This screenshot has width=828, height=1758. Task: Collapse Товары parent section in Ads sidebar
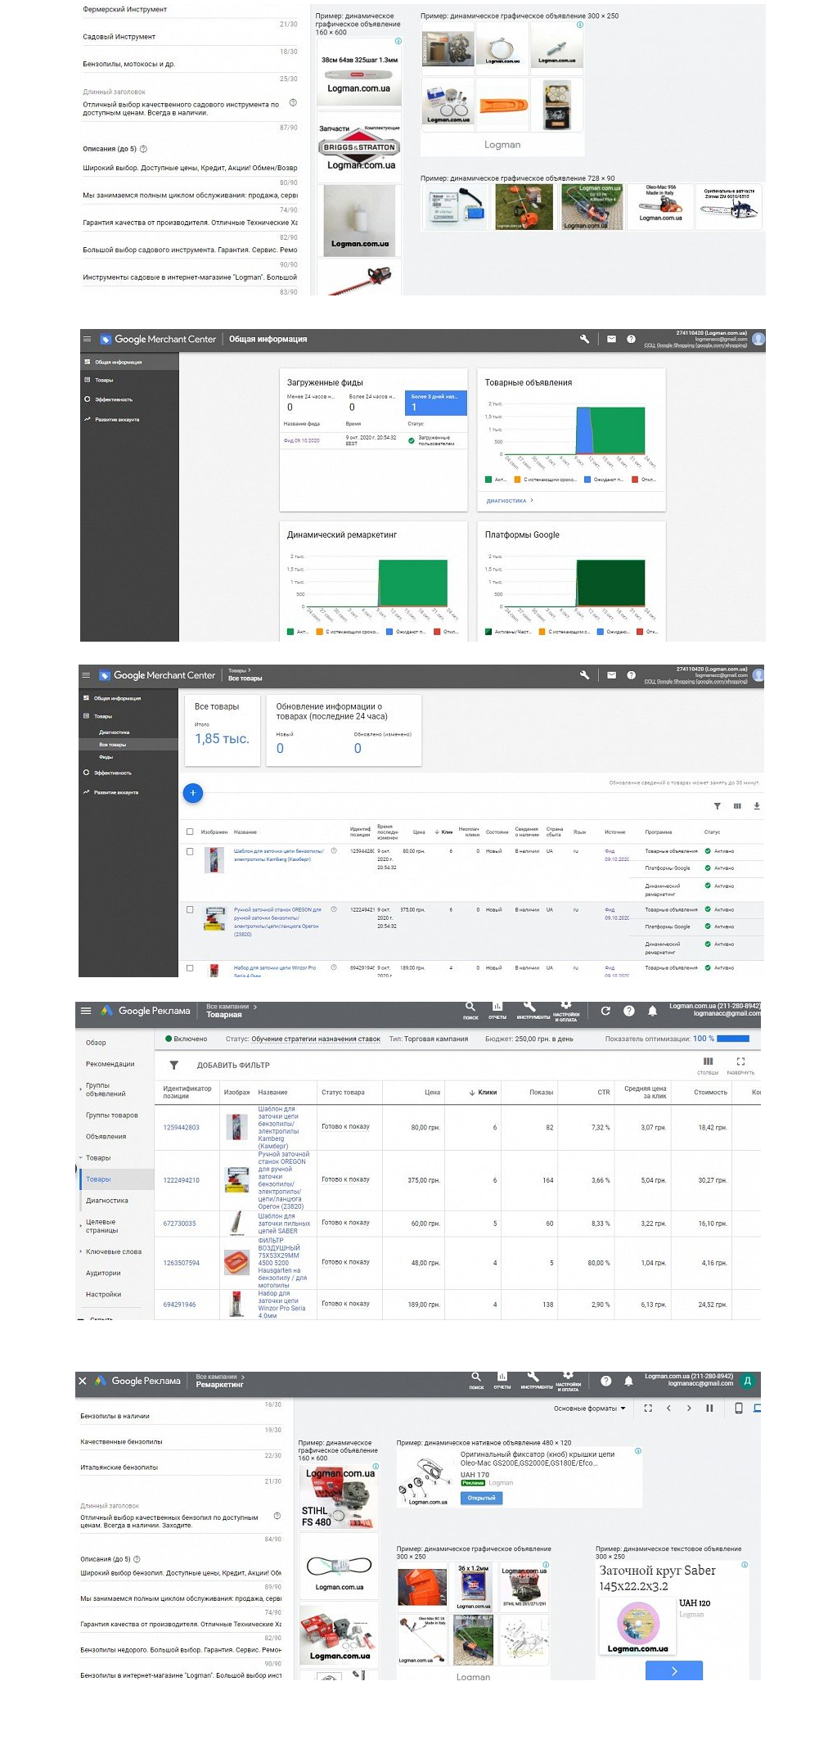click(81, 1157)
